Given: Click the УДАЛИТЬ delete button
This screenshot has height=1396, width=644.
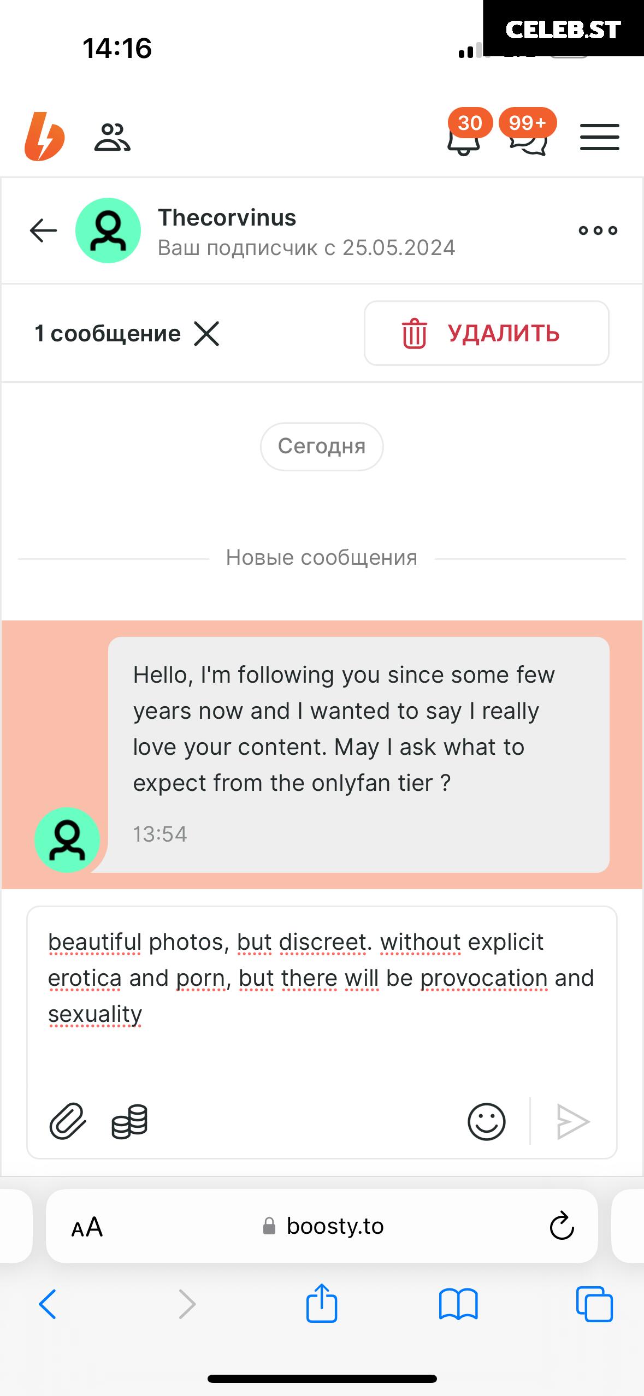Looking at the screenshot, I should [x=487, y=333].
